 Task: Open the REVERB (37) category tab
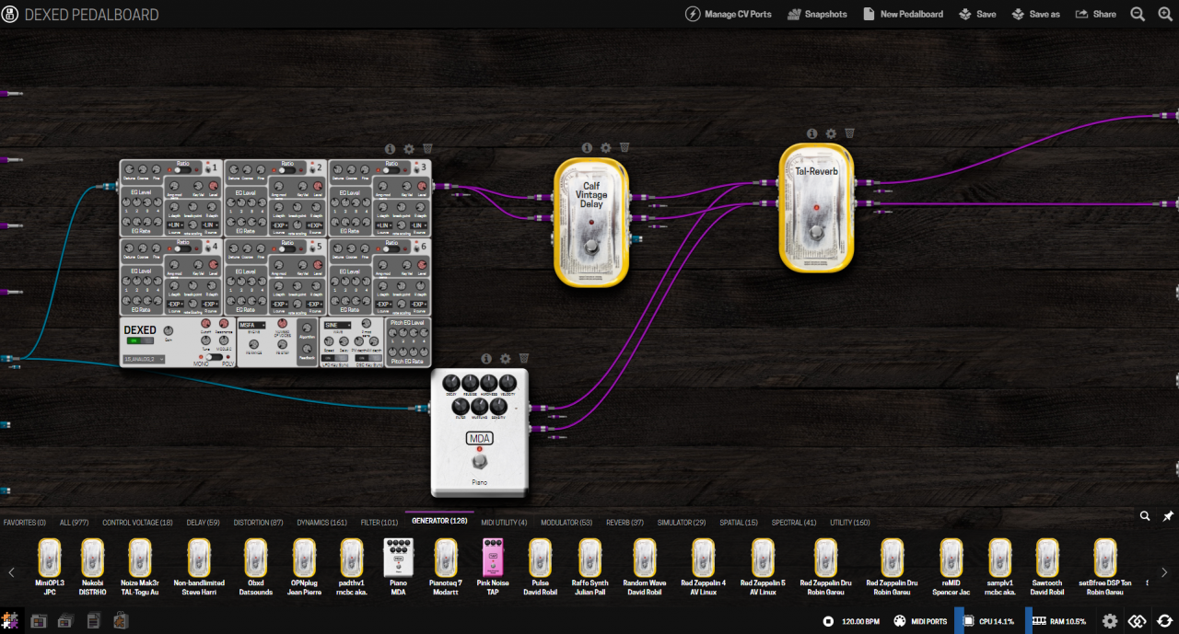click(625, 523)
